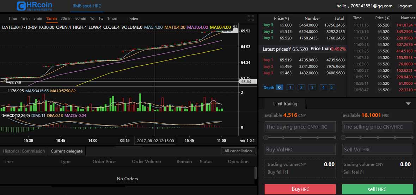Click the HRcoin logo

pyautogui.click(x=35, y=6)
